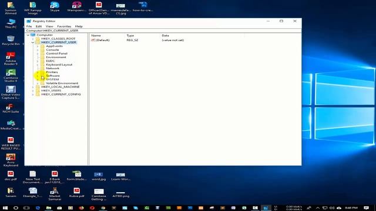
Task: Open the Favorites menu
Action: (64, 26)
